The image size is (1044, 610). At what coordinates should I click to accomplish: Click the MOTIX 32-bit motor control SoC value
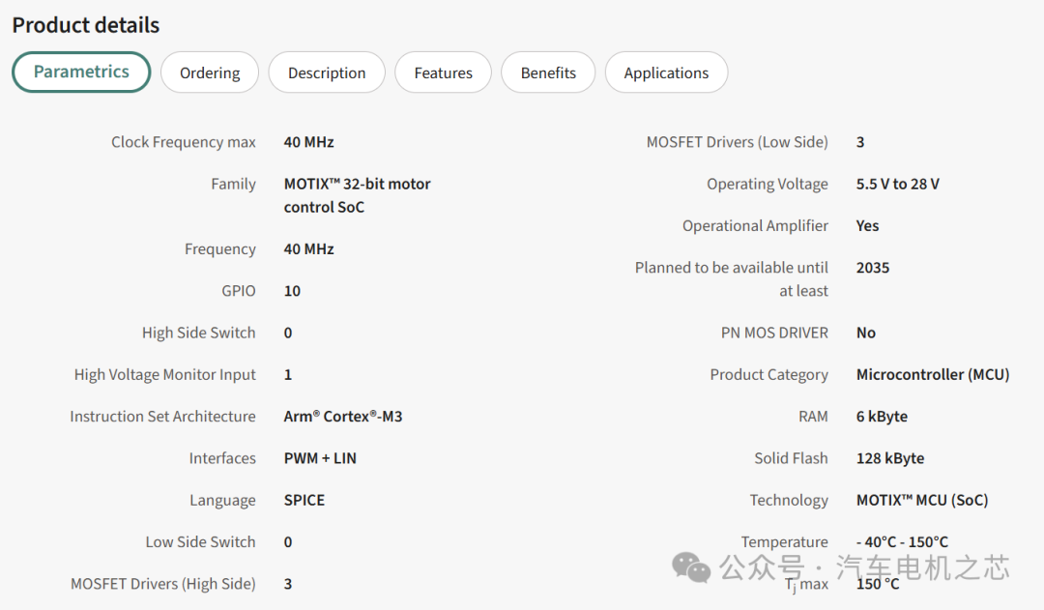357,196
